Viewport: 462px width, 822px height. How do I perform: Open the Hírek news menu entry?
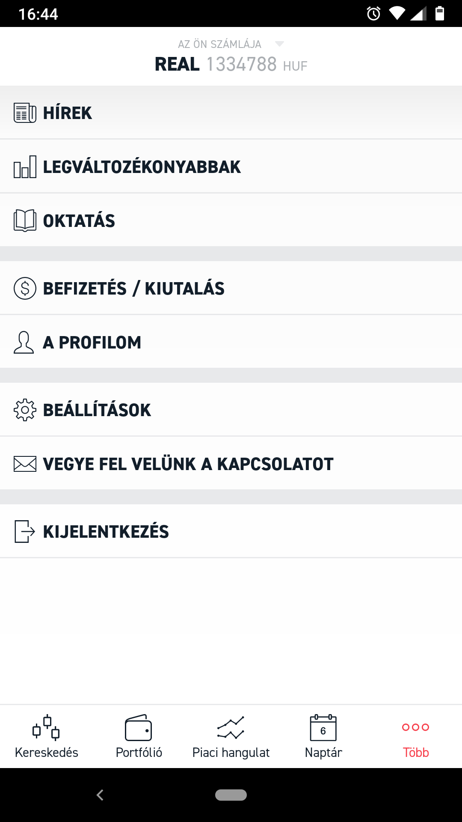68,113
